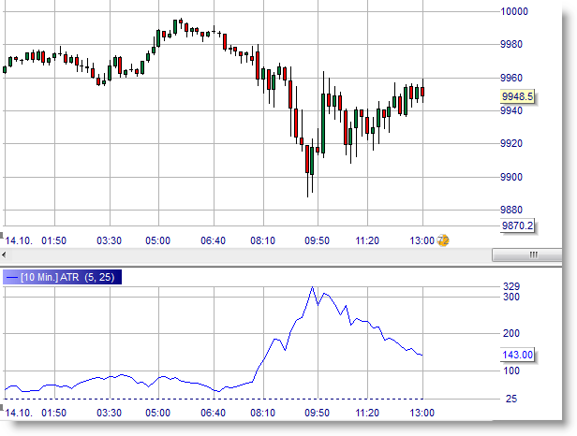Click the 11:20 label on the upper time axis

point(368,240)
